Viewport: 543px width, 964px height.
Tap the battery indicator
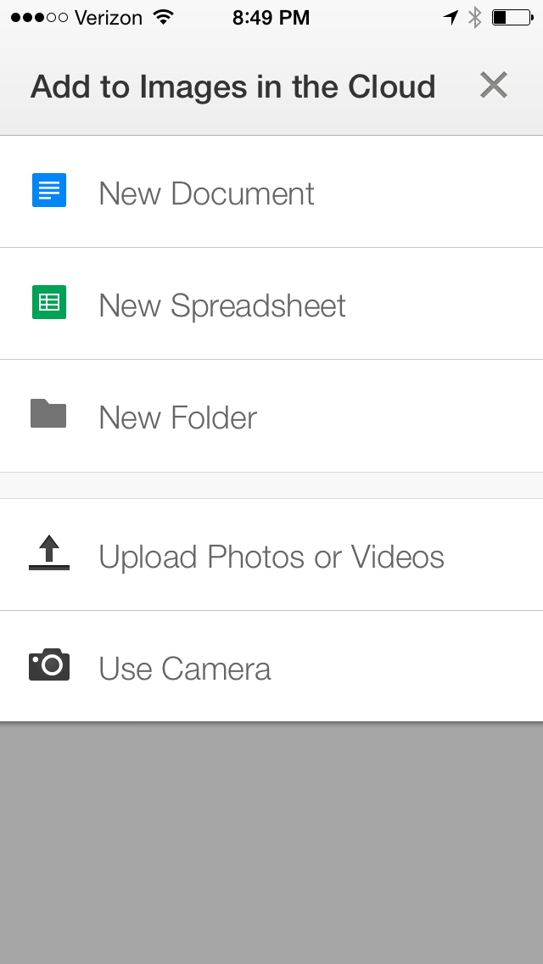[511, 17]
